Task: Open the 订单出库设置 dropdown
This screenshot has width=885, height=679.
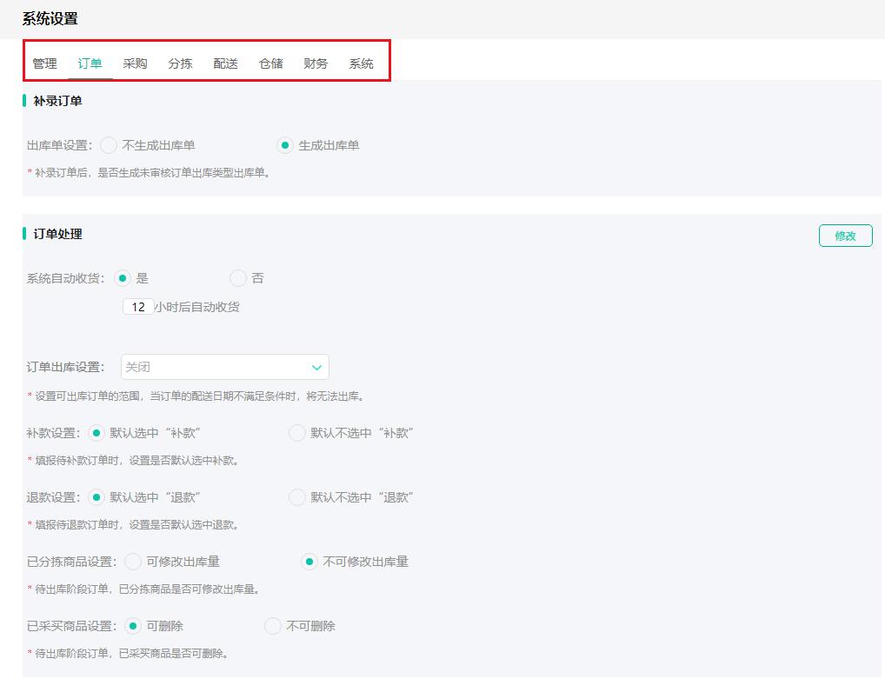Action: [x=224, y=367]
